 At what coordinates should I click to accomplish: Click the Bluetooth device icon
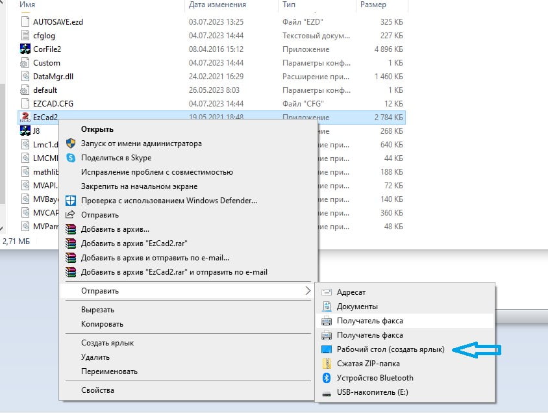[x=327, y=378]
